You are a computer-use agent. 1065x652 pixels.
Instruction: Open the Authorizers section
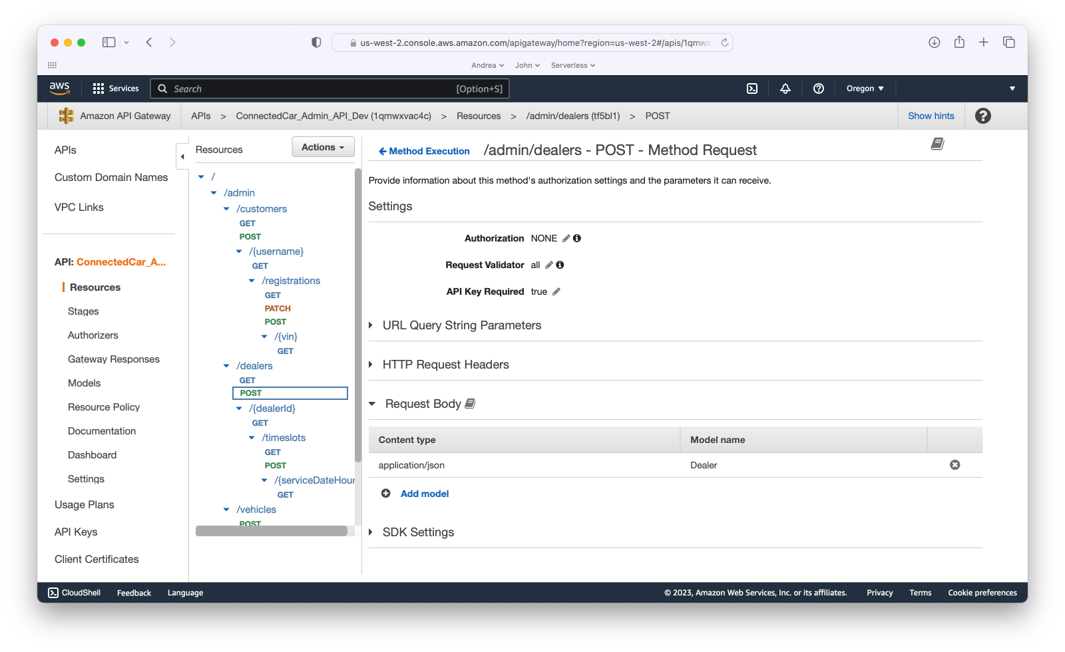(x=93, y=335)
